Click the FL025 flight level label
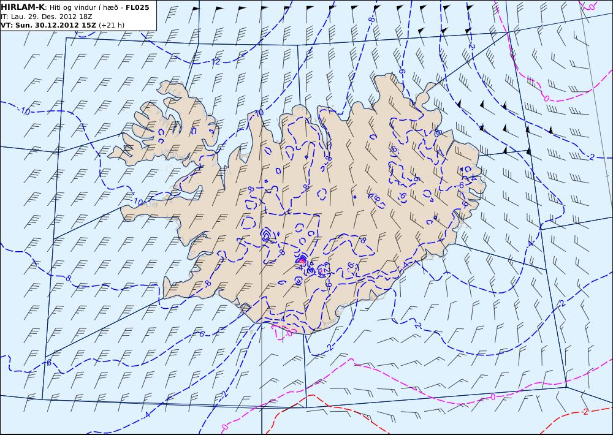The width and height of the screenshot is (613, 435). pyautogui.click(x=137, y=7)
